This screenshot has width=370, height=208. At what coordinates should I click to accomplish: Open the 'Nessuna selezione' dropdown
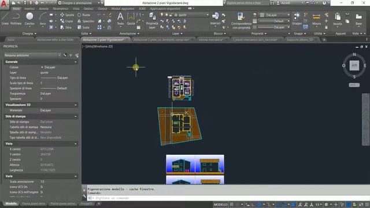pos(32,55)
